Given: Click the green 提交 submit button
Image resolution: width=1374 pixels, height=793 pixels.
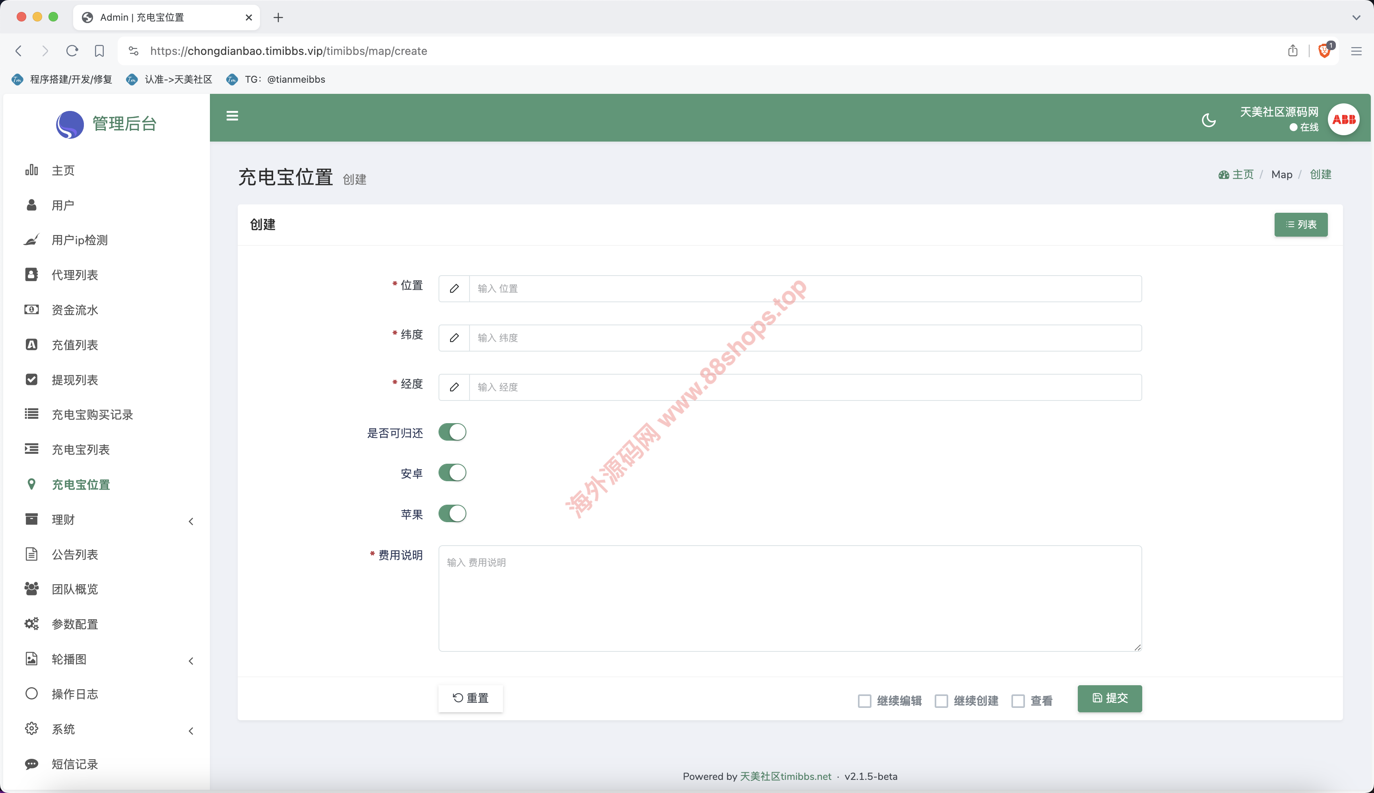Looking at the screenshot, I should 1110,698.
